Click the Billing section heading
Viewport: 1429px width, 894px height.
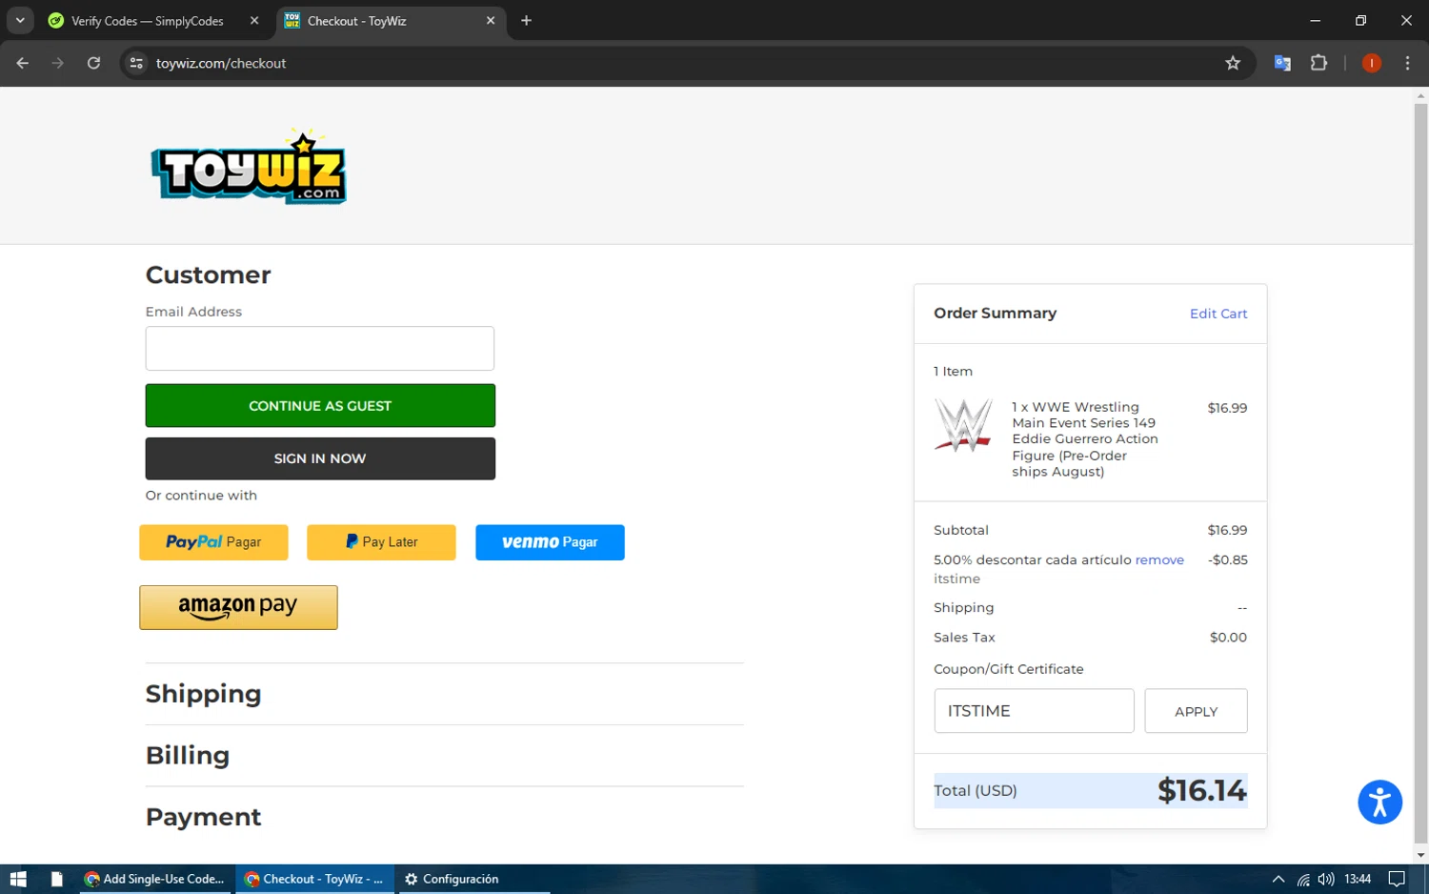coord(188,756)
